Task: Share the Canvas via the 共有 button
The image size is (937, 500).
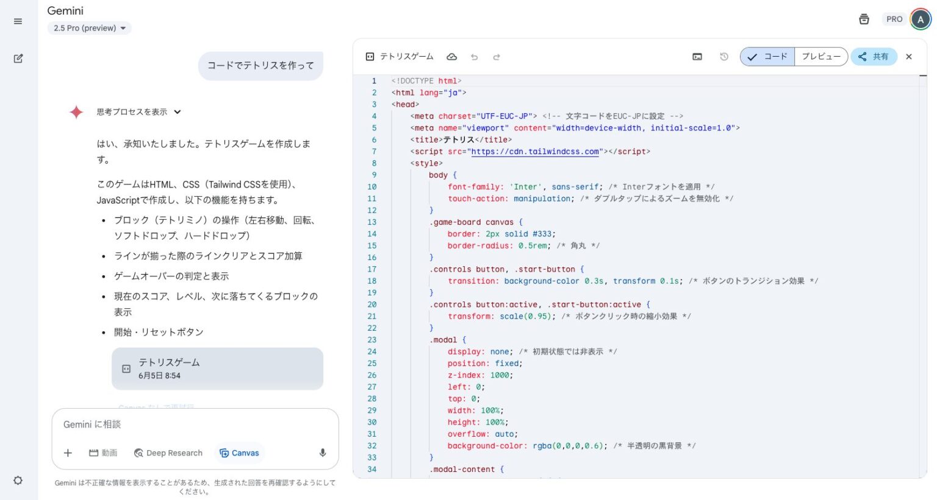Action: pyautogui.click(x=874, y=57)
